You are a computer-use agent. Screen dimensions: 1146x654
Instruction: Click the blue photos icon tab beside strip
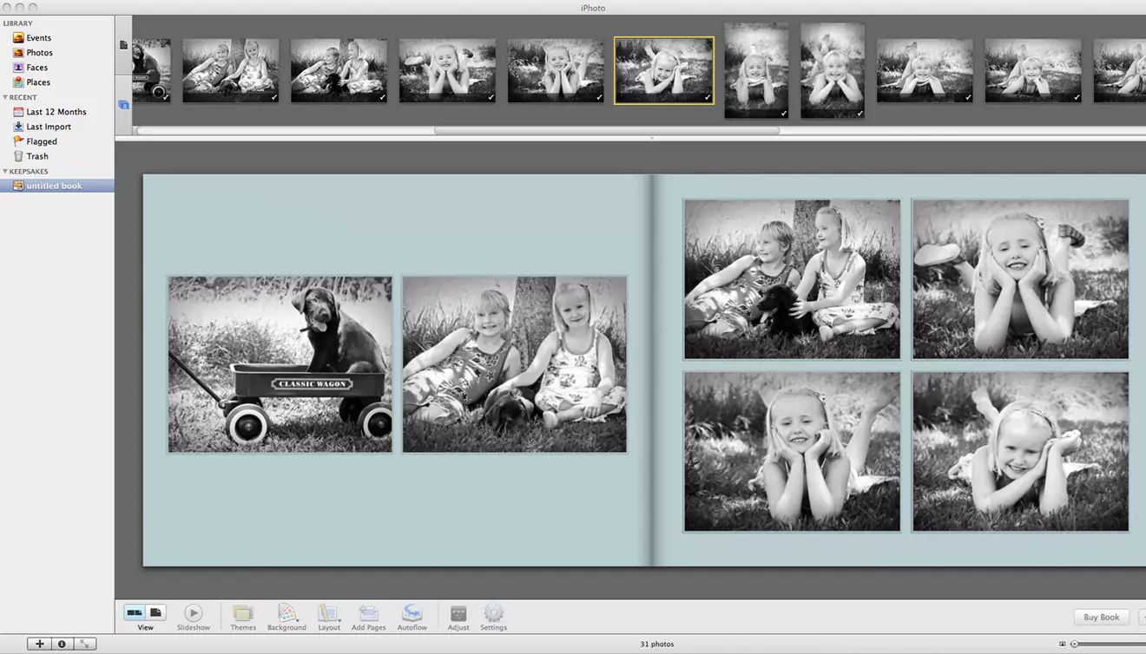pyautogui.click(x=123, y=104)
